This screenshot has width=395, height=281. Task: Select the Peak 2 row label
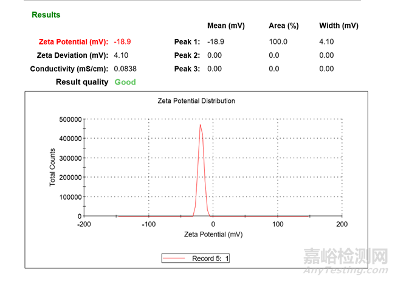coord(187,55)
